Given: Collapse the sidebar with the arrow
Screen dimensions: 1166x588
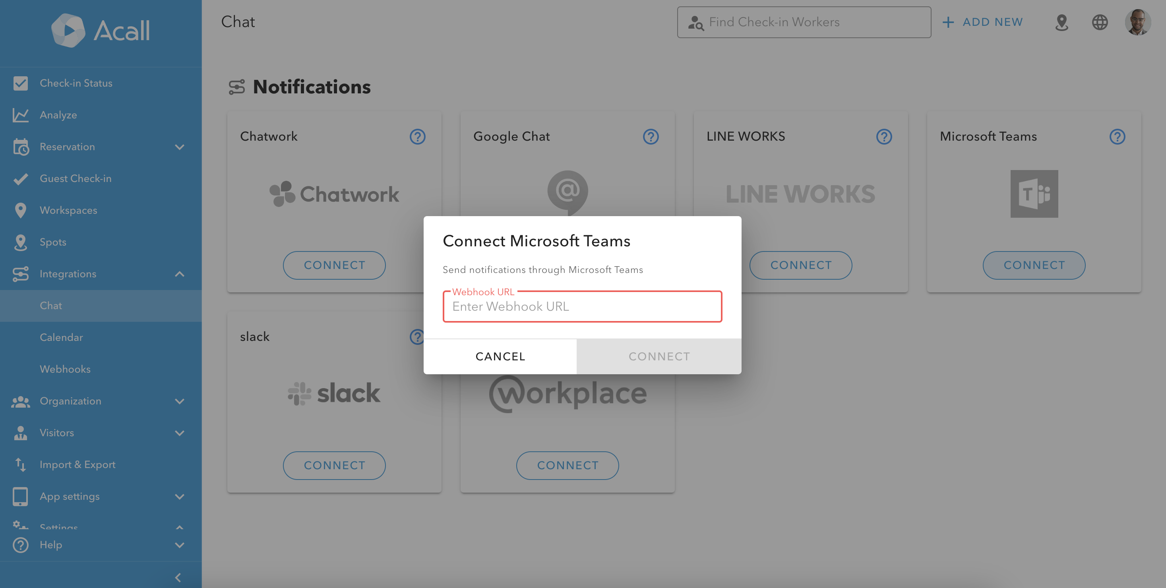Looking at the screenshot, I should pyautogui.click(x=178, y=578).
